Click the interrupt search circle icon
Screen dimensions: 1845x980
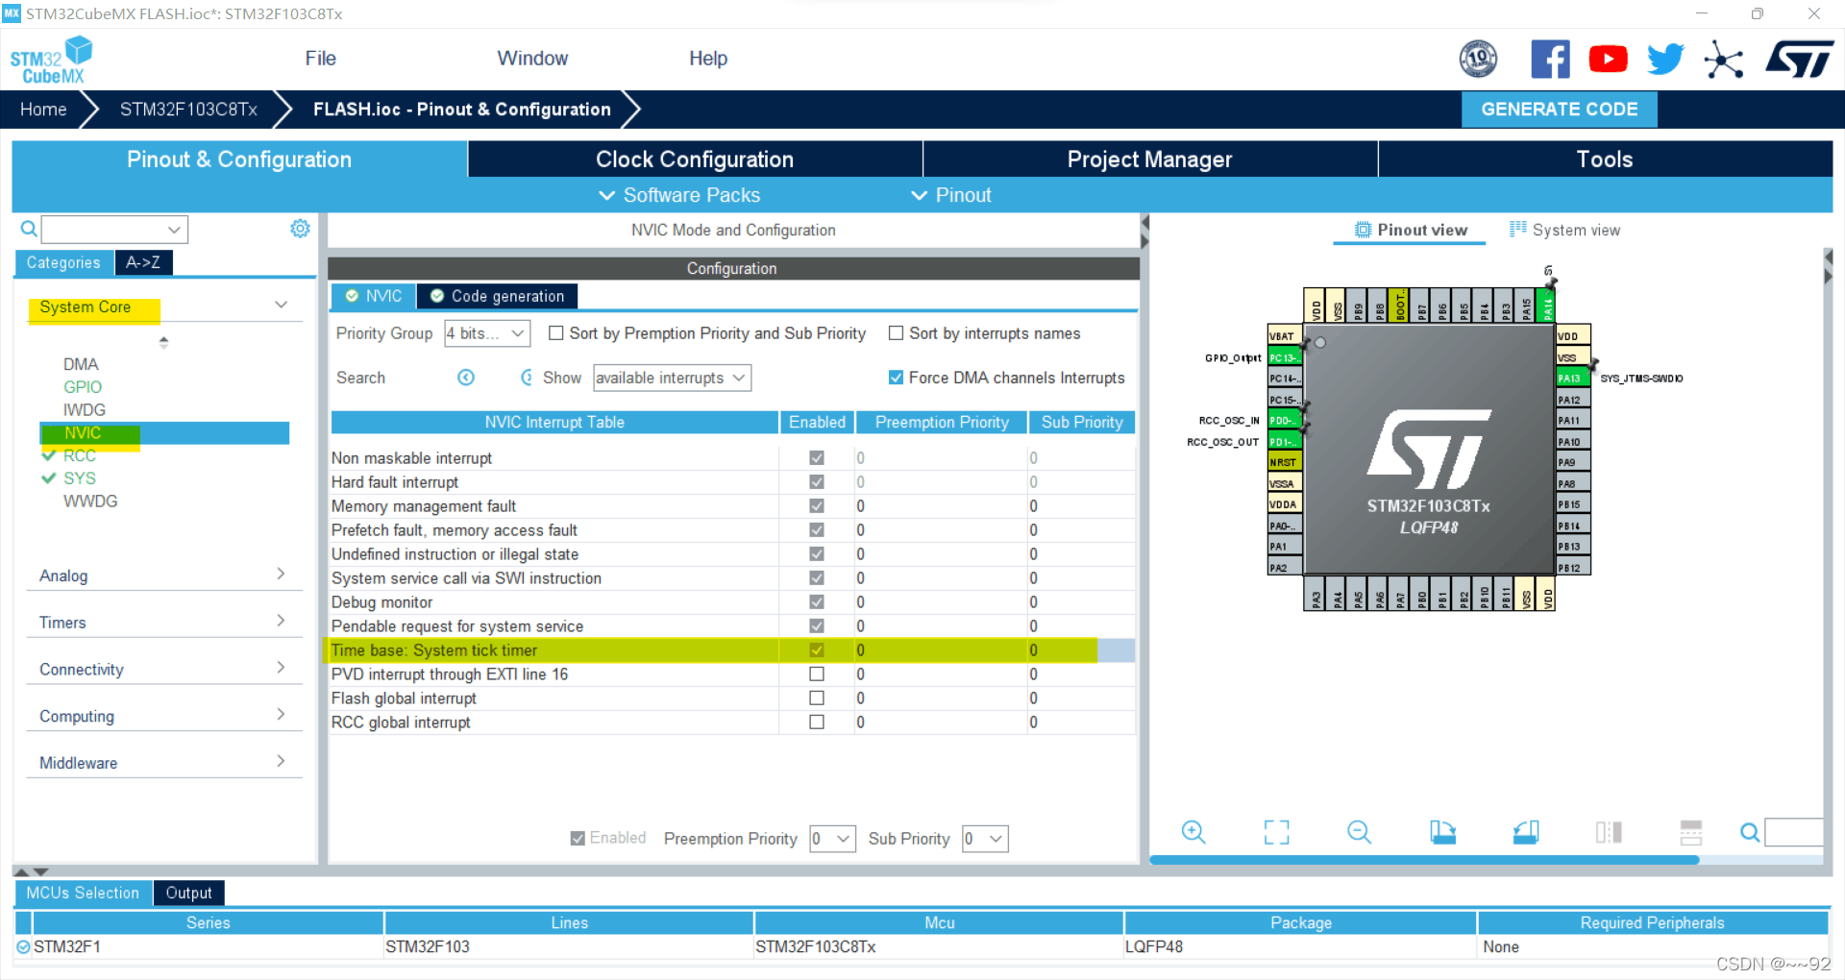tap(466, 378)
